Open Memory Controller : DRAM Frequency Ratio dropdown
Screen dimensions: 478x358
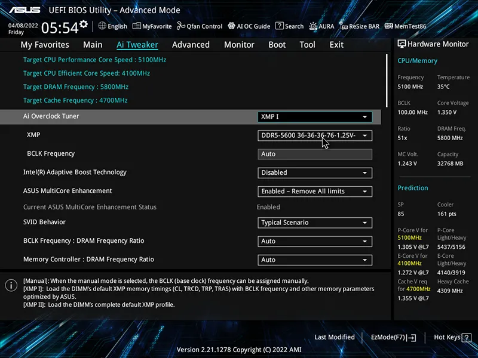tap(315, 260)
